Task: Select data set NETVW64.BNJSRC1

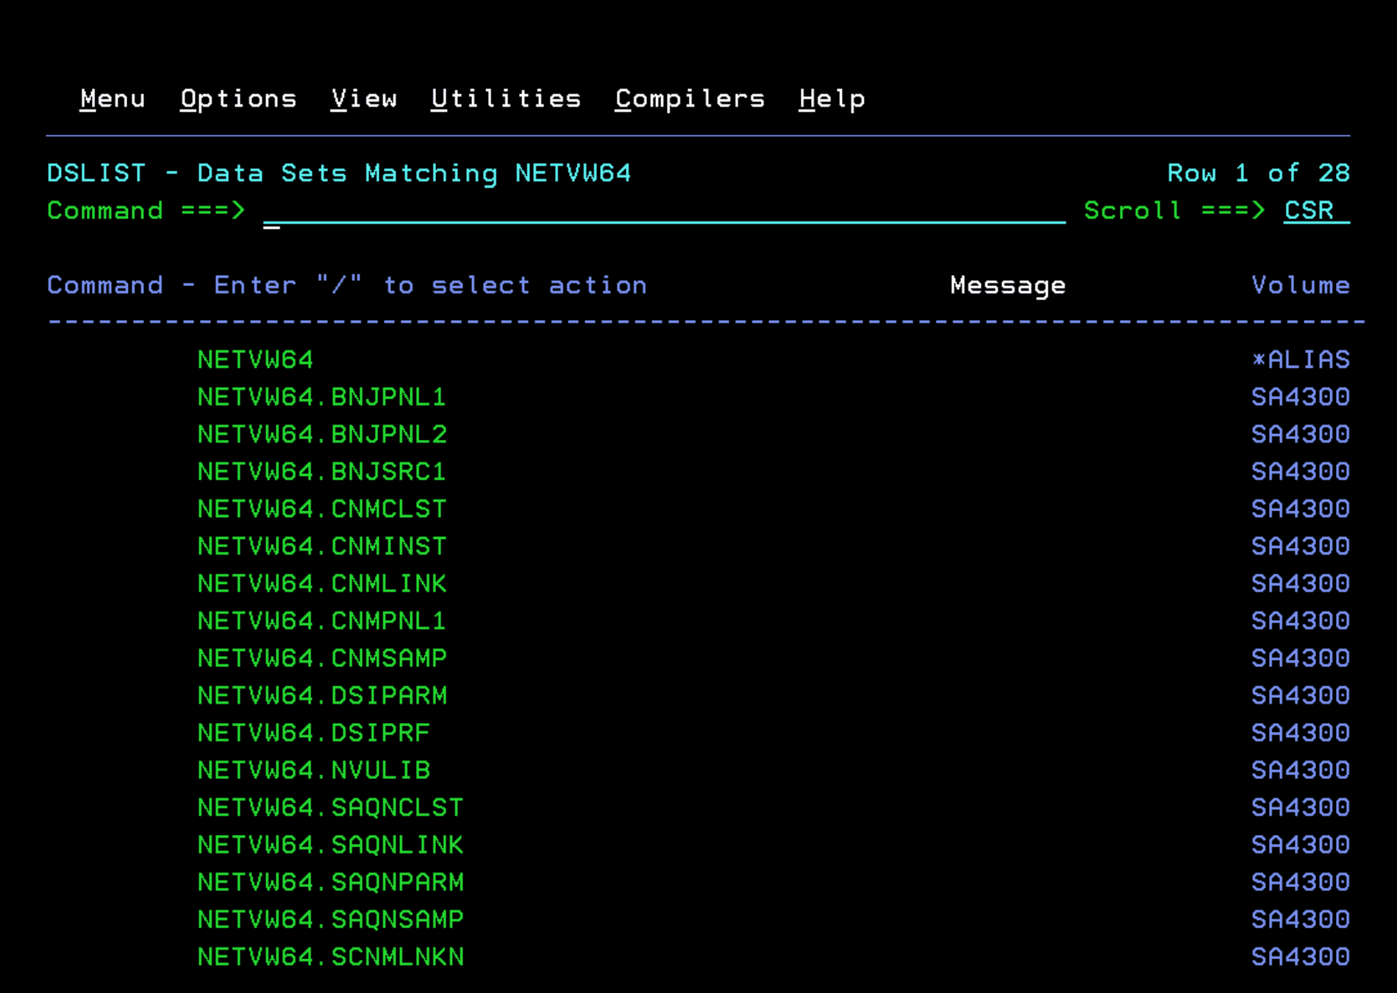Action: 321,471
